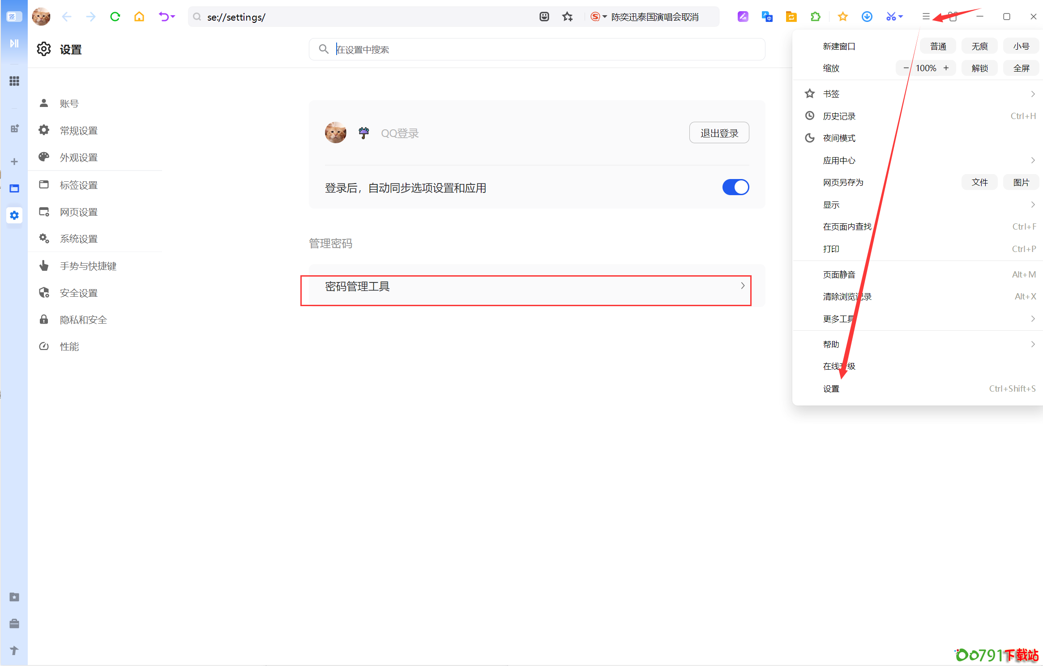Toggle auto-sync settings after login switch
This screenshot has height=666, width=1043.
(735, 188)
